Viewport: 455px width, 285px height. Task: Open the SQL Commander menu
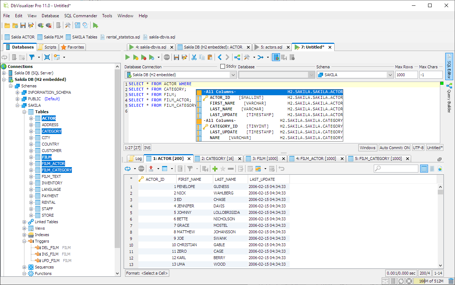point(81,16)
